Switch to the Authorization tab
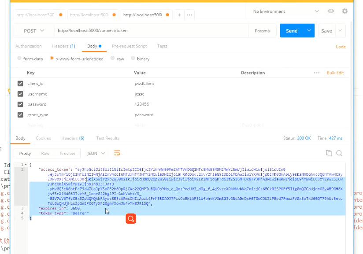This screenshot has width=363, height=254. pos(29,46)
